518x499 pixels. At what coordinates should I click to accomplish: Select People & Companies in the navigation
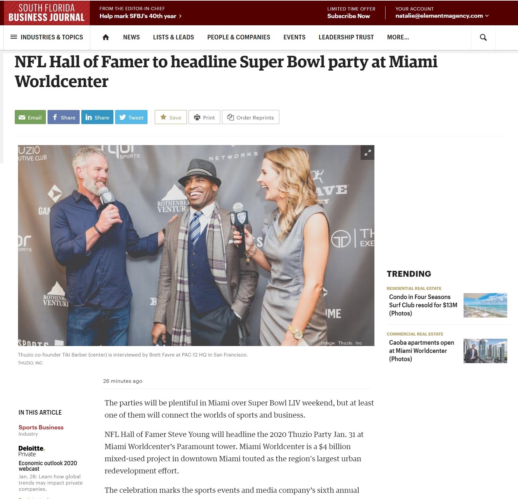point(239,37)
